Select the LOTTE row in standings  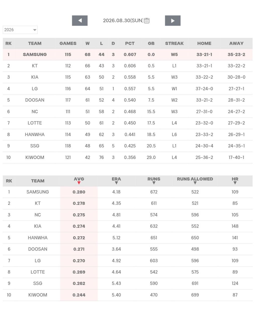(127, 123)
